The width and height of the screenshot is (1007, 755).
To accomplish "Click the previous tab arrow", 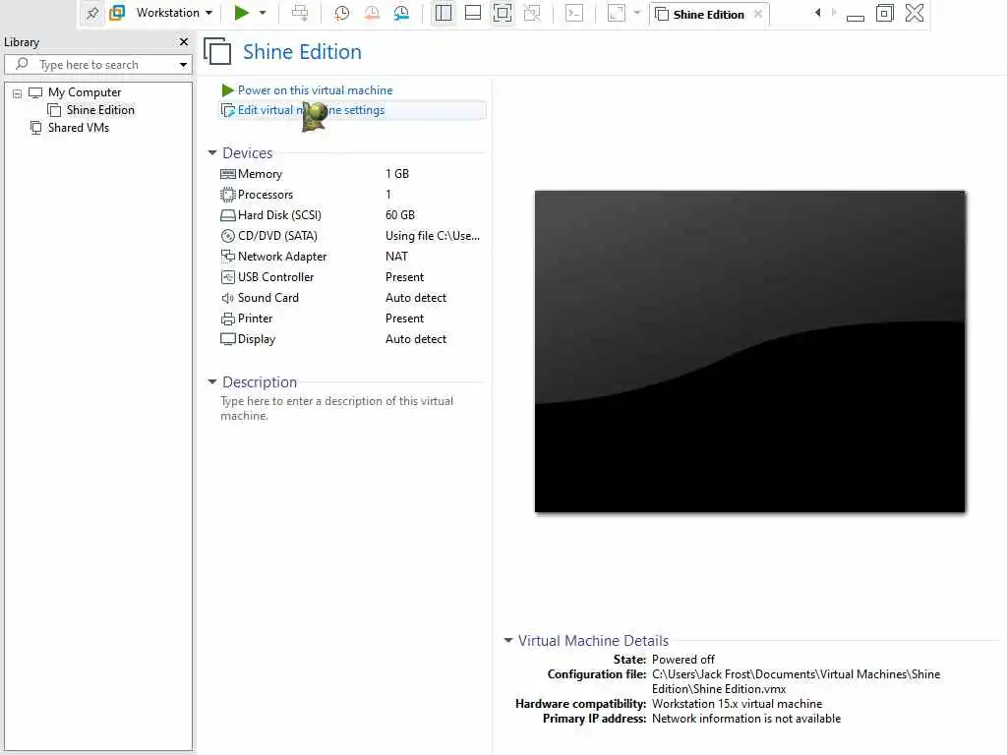I will point(817,13).
